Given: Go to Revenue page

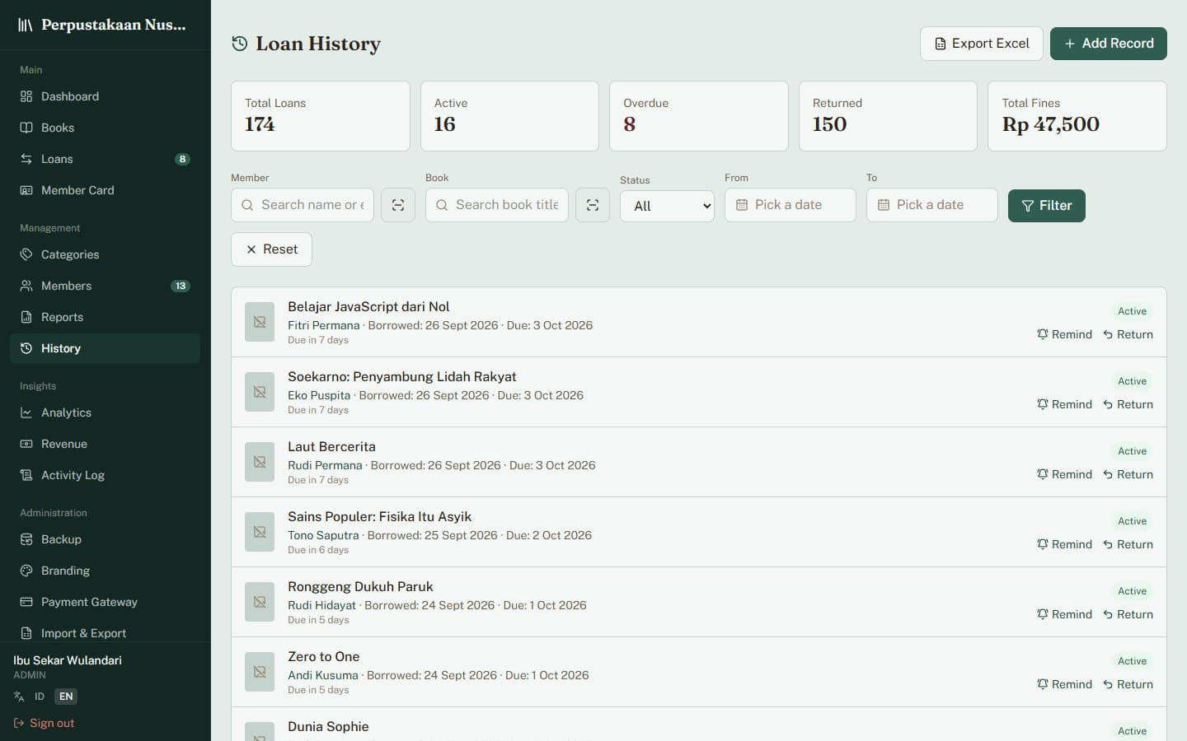Looking at the screenshot, I should [x=105, y=444].
